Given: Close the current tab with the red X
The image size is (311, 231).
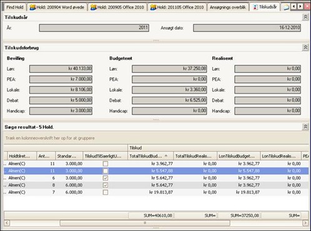Looking at the screenshot, I should (x=307, y=6).
